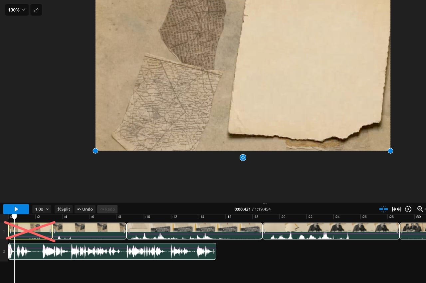The image size is (426, 283).
Task: Click the canvas image of torn paper
Action: click(243, 75)
